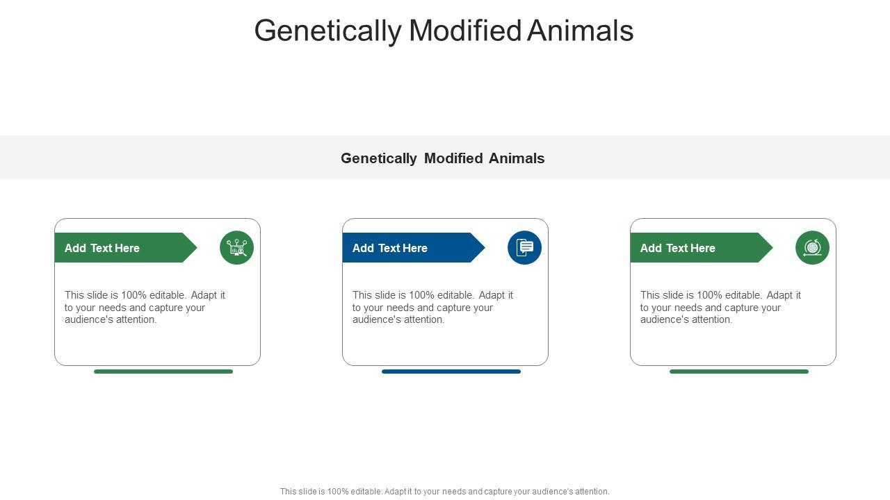Click the small footer text at slide bottom
The image size is (890, 500).
[x=445, y=492]
